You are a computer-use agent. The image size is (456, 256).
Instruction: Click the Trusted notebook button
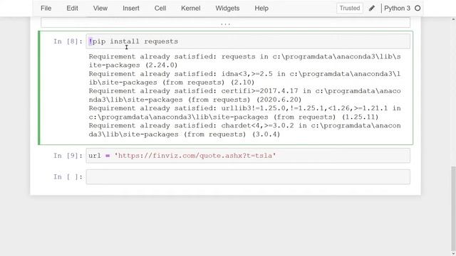(350, 8)
